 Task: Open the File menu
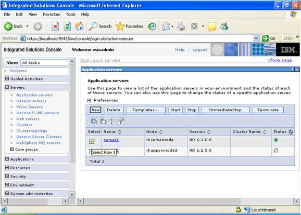[7, 15]
